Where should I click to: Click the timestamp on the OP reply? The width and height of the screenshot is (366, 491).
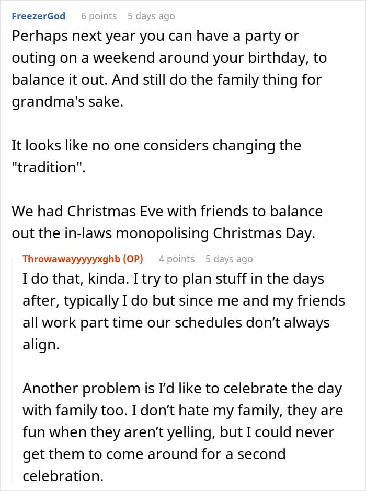click(x=228, y=259)
